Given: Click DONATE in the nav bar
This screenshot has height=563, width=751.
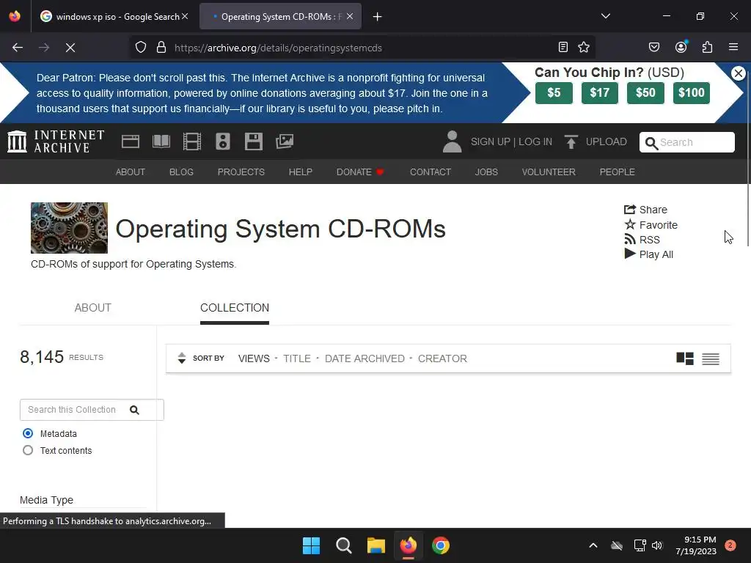Looking at the screenshot, I should pos(360,172).
